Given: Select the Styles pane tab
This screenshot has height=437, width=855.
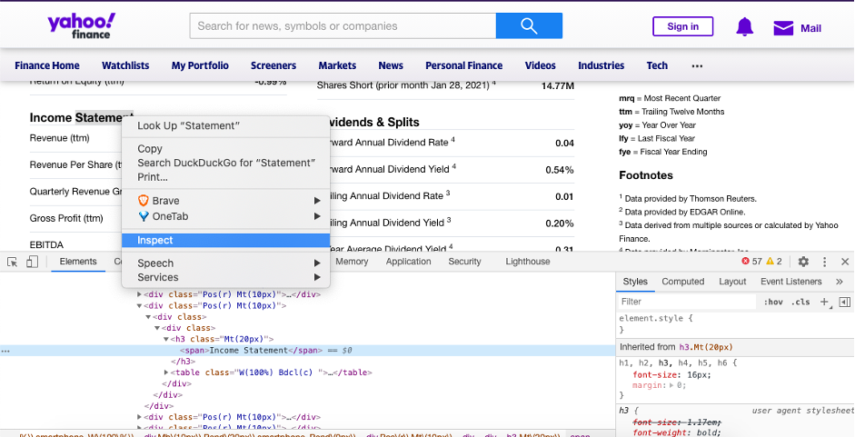Looking at the screenshot, I should click(635, 282).
